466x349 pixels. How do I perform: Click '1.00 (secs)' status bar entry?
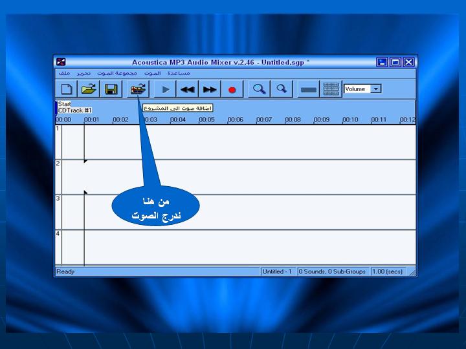(x=388, y=271)
